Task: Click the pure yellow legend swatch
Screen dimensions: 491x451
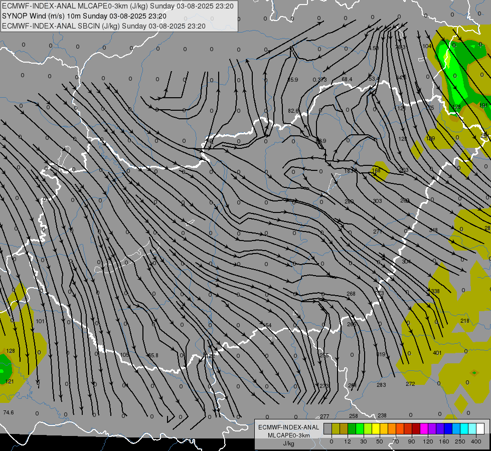Action: click(x=376, y=428)
